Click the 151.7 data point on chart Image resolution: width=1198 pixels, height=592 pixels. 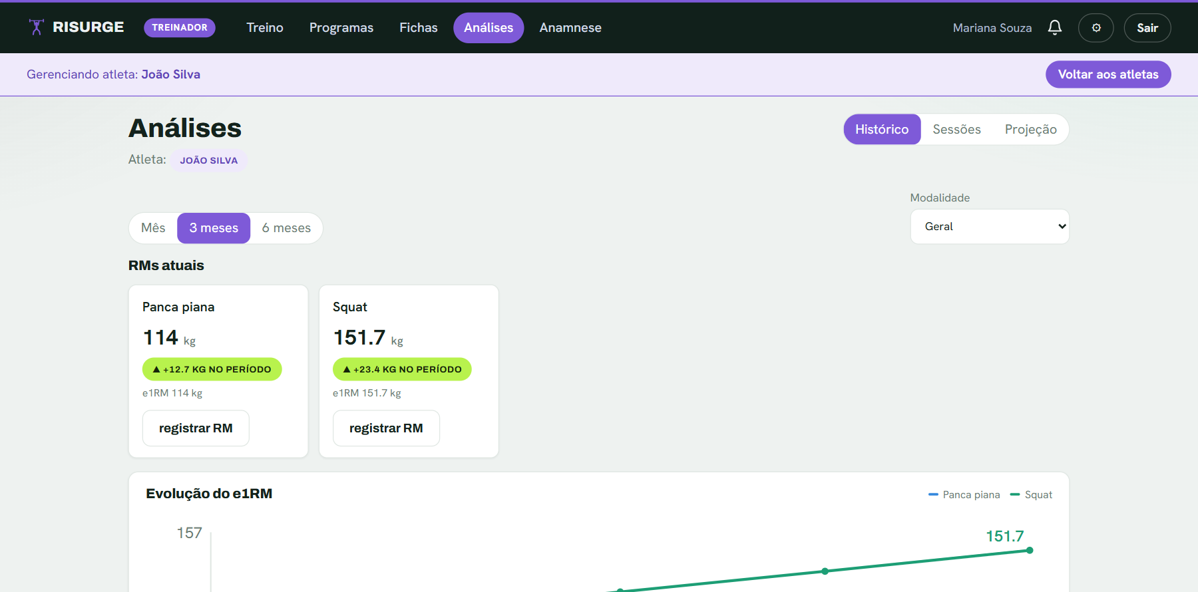pos(1030,550)
